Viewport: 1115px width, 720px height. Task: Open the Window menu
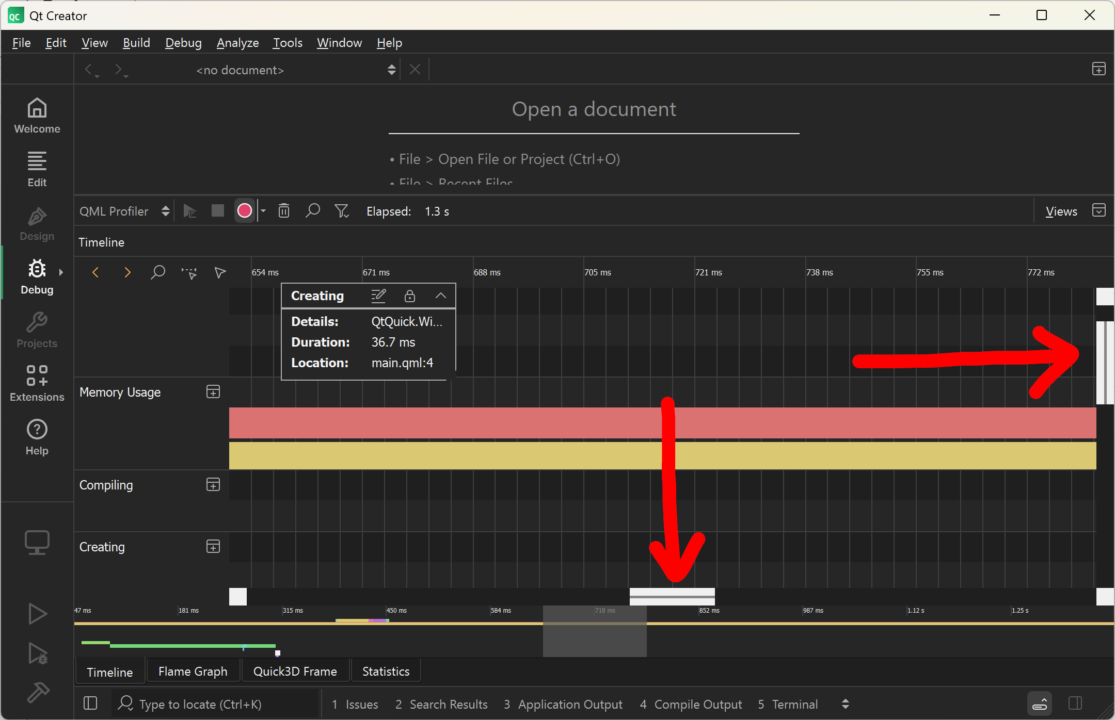339,43
